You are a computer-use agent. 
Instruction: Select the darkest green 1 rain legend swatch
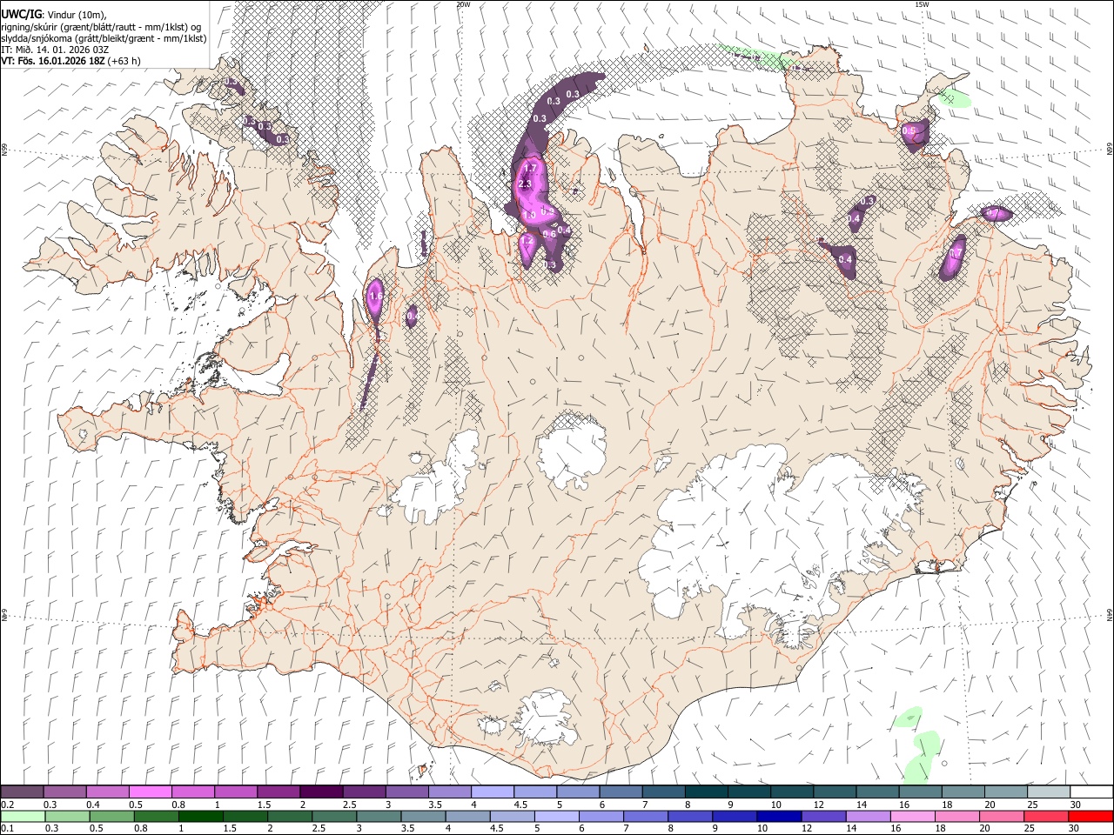pyautogui.click(x=200, y=816)
